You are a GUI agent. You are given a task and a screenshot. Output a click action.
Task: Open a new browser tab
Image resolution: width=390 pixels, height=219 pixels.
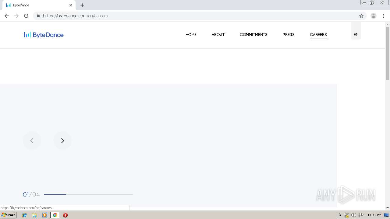coord(82,5)
